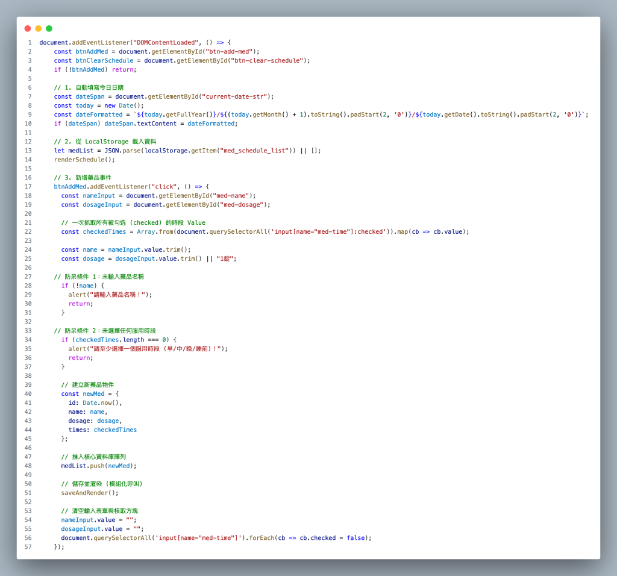Image resolution: width=617 pixels, height=576 pixels.
Task: Click the comment "// 1. 自動填寫今日日期"
Action: tap(89, 87)
